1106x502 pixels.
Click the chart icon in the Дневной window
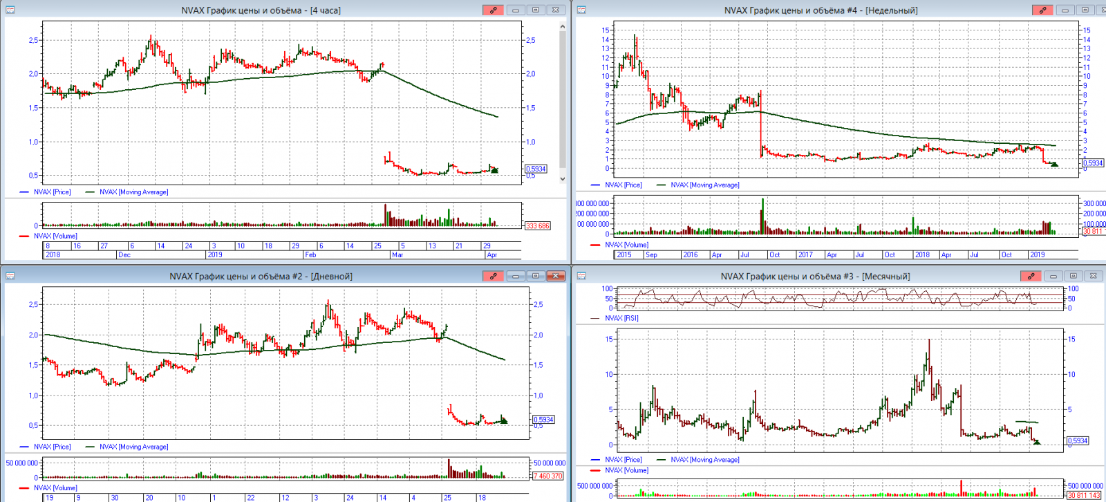10,276
